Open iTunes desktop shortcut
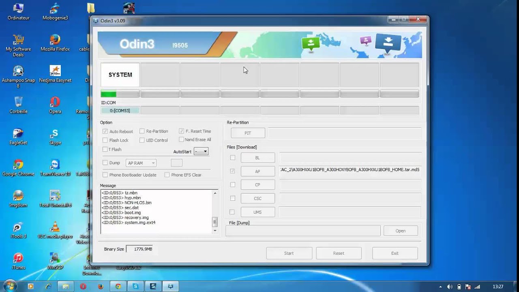Viewport: 519px width, 292px height. click(18, 261)
